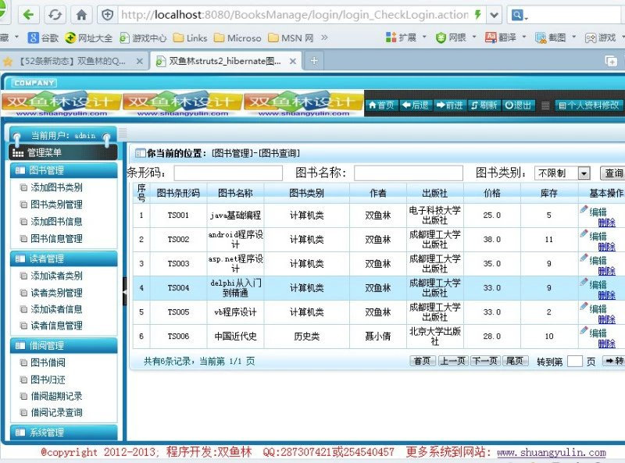Open 添加读者类别 menu item
This screenshot has width=625, height=463.
[x=56, y=276]
